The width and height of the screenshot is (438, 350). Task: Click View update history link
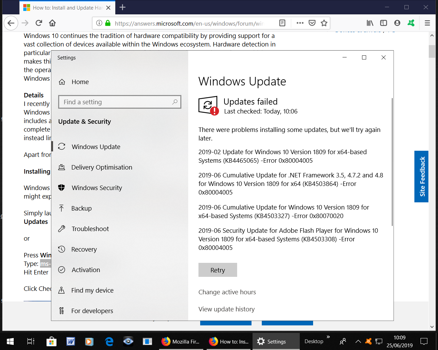coord(227,309)
